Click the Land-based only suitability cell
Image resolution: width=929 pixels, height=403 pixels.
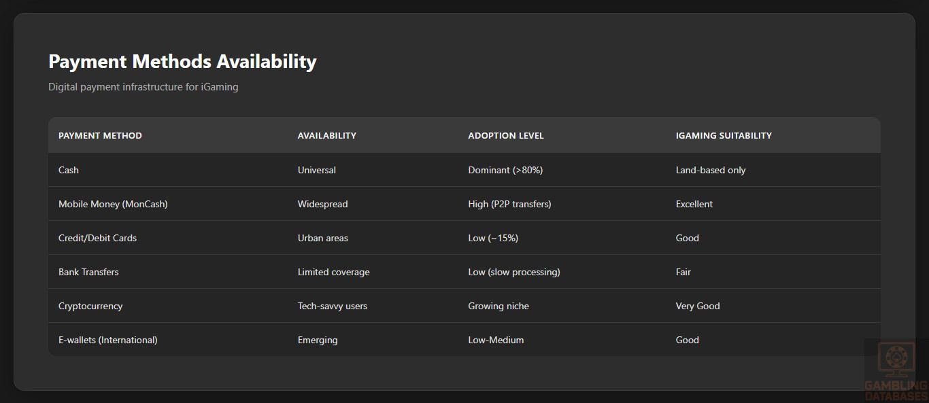pyautogui.click(x=710, y=170)
